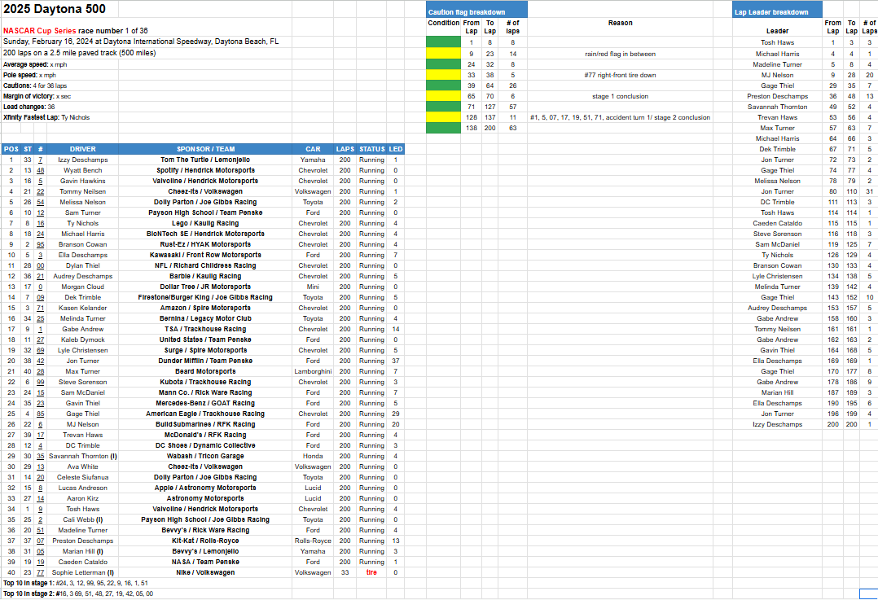Click the "Lap Leader breakdown" header
This screenshot has height=600, width=878.
777,11
